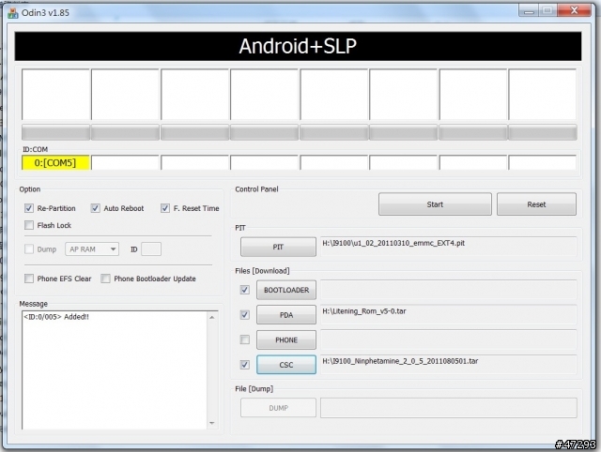Click the Reset button
This screenshot has height=452, width=601.
tap(536, 204)
